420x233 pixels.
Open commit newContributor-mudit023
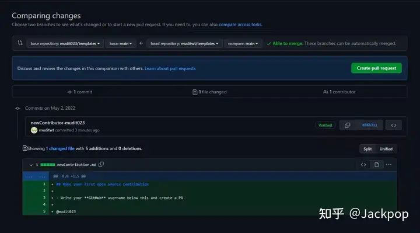tap(58, 123)
